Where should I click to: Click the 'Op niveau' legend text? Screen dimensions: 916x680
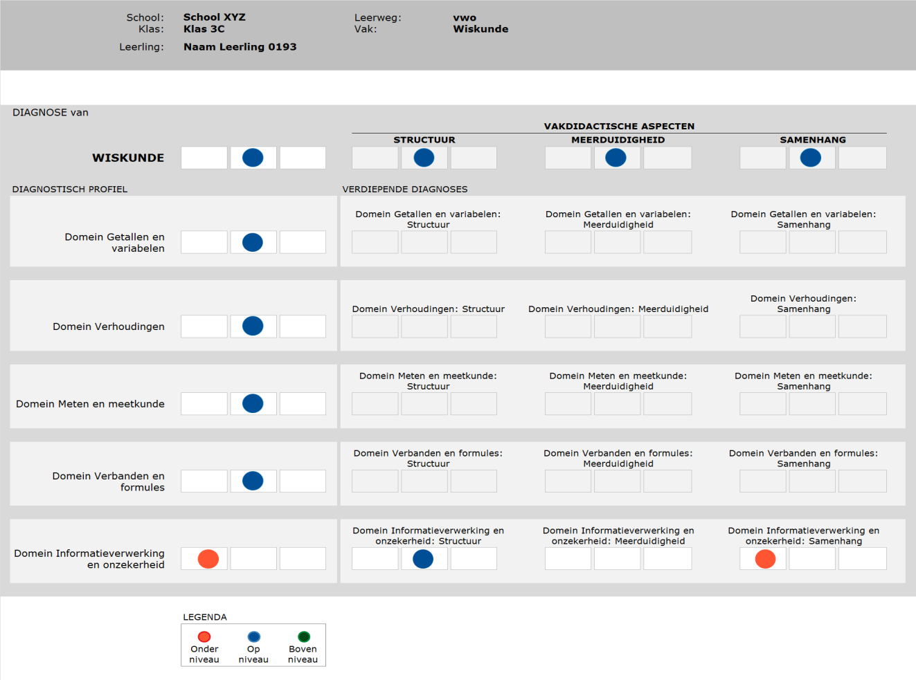pos(253,654)
